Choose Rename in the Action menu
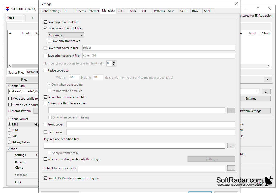This screenshot has height=193, width=279. tap(20, 162)
